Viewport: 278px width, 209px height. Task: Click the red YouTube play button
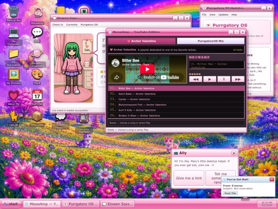tap(147, 69)
